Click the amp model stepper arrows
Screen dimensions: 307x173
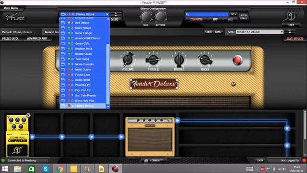point(290,32)
